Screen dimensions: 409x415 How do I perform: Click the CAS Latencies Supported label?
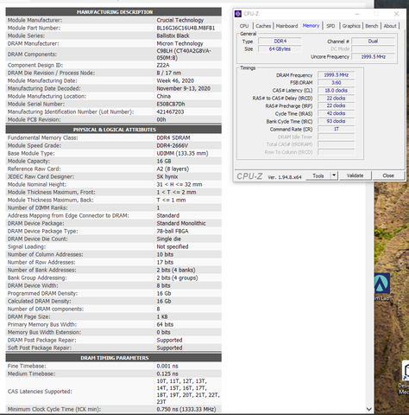[x=40, y=392]
